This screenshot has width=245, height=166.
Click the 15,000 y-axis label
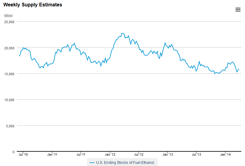(x=9, y=74)
